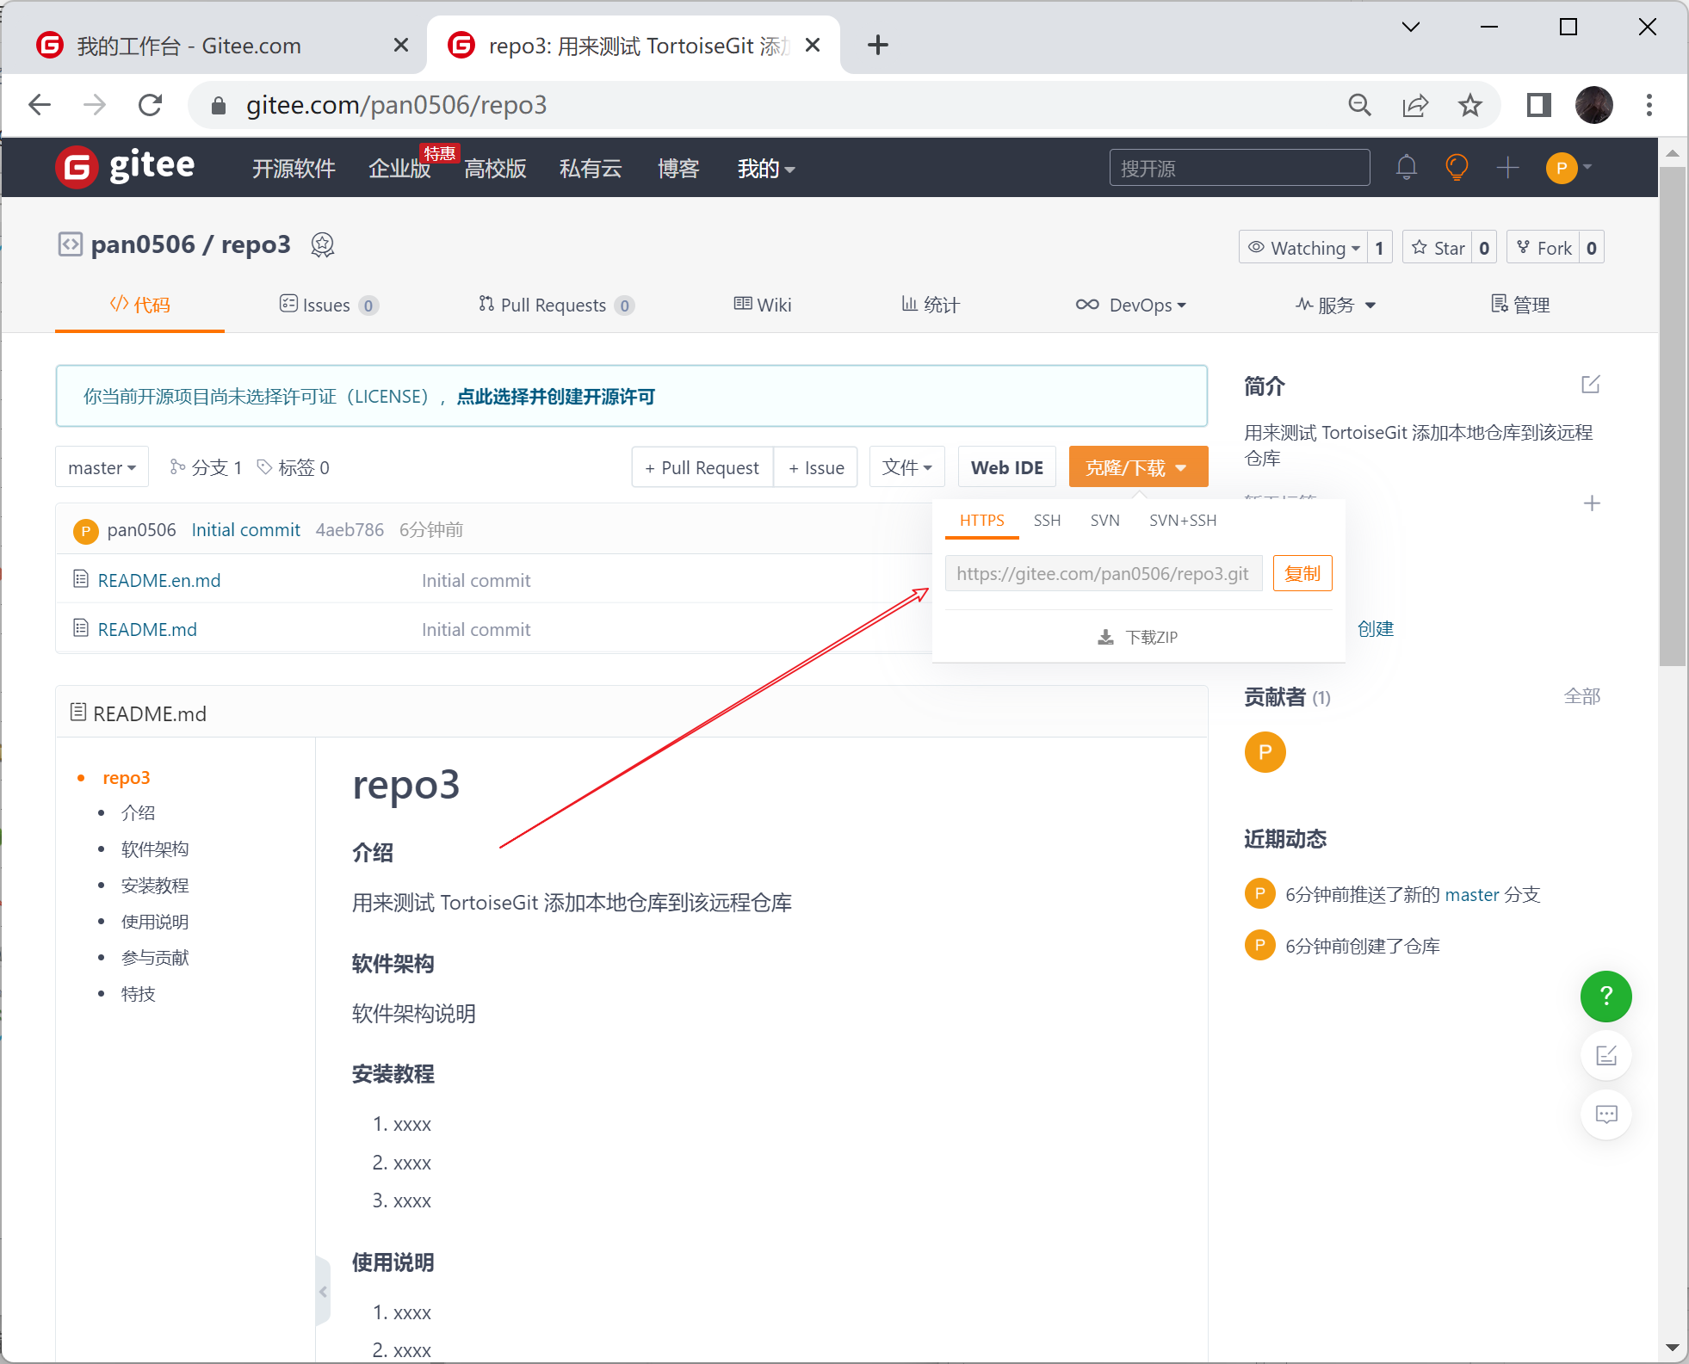Click the floating comment chat icon
1689x1364 pixels.
(1605, 1114)
